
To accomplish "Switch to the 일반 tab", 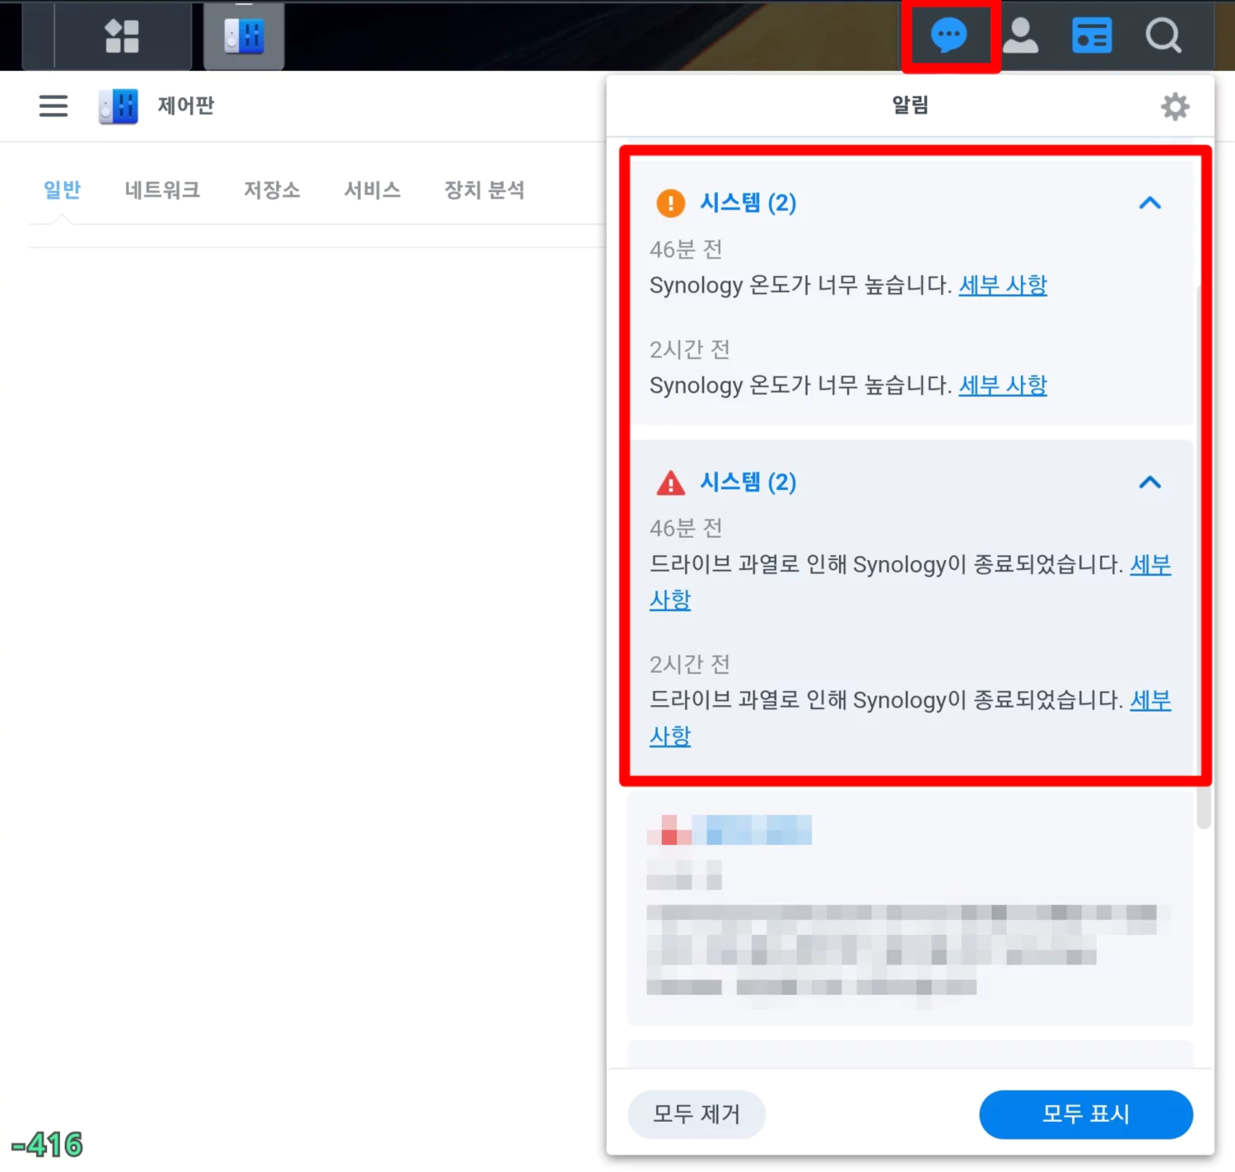I will pos(62,190).
